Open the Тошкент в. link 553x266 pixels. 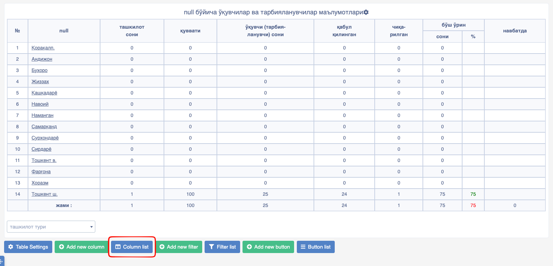point(44,160)
